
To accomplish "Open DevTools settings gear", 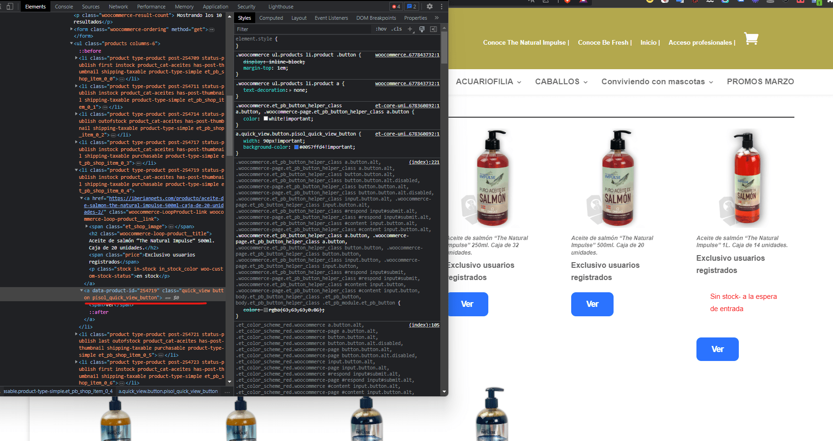I will 429,7.
